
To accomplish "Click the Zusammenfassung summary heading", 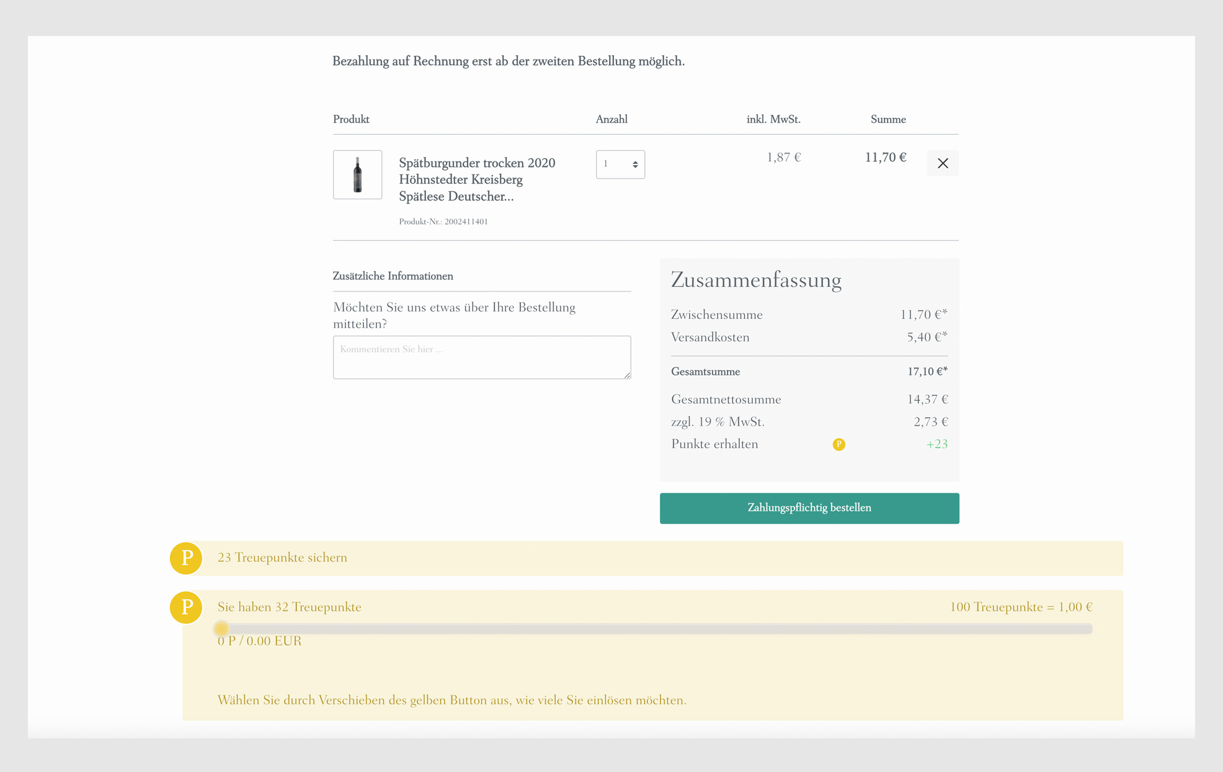I will click(x=755, y=280).
